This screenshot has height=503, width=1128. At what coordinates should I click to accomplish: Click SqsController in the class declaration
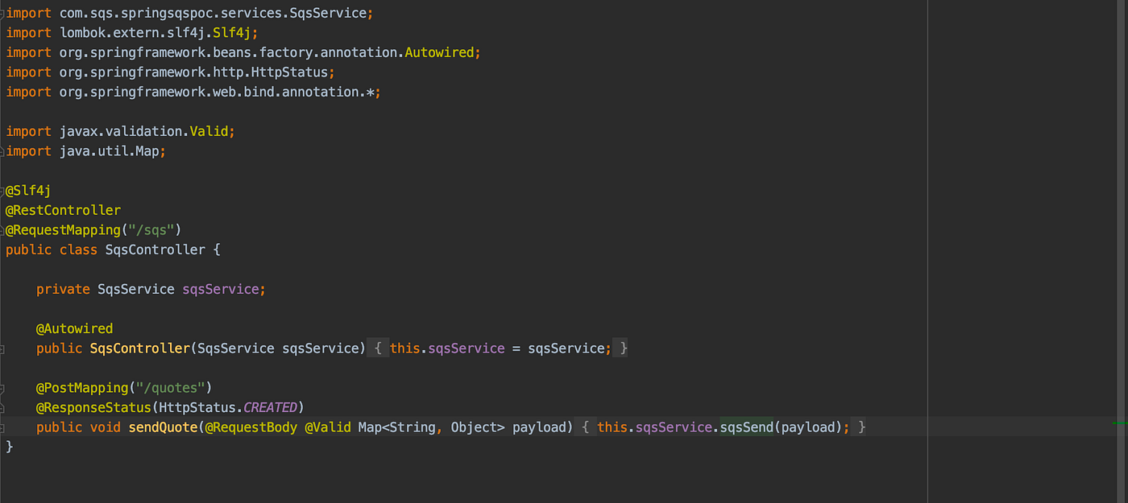[156, 249]
